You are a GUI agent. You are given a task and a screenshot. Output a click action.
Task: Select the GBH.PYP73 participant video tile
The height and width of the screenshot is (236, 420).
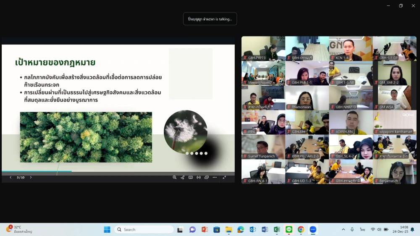(x=263, y=48)
